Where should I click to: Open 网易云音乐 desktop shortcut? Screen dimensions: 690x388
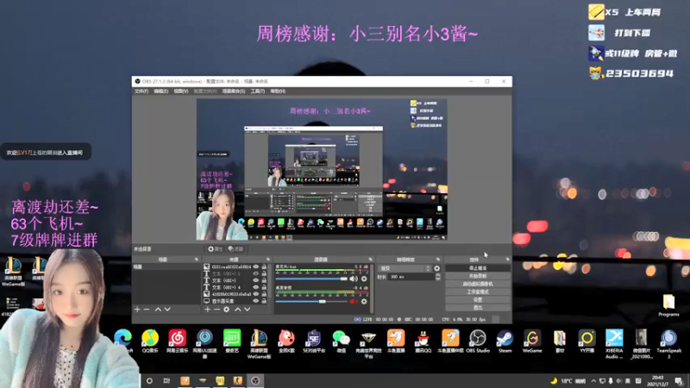coord(178,341)
